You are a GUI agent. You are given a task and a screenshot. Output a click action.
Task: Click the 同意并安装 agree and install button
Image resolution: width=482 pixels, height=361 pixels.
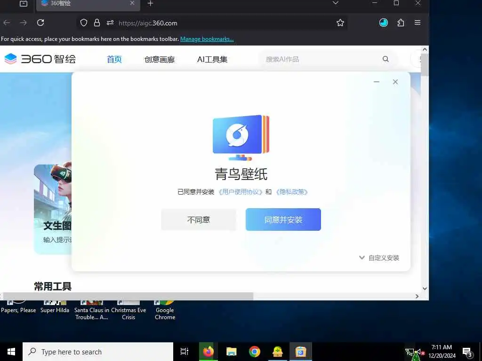coord(283,220)
